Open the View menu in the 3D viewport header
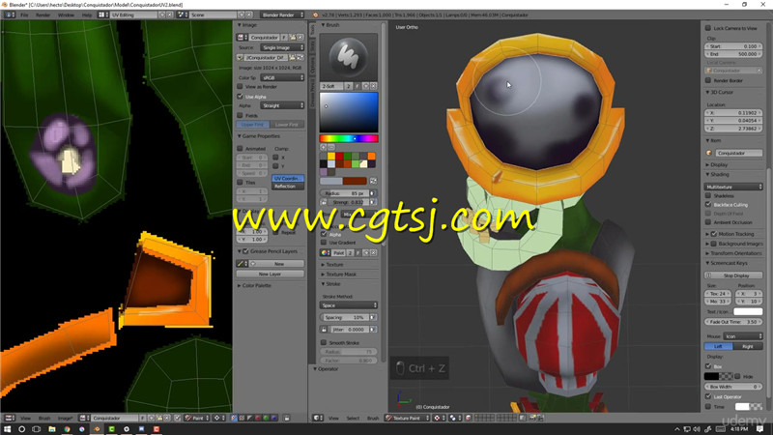The image size is (773, 435). point(333,418)
